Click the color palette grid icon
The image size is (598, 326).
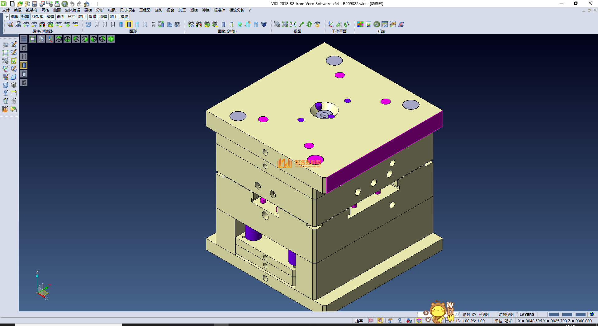pyautogui.click(x=360, y=25)
